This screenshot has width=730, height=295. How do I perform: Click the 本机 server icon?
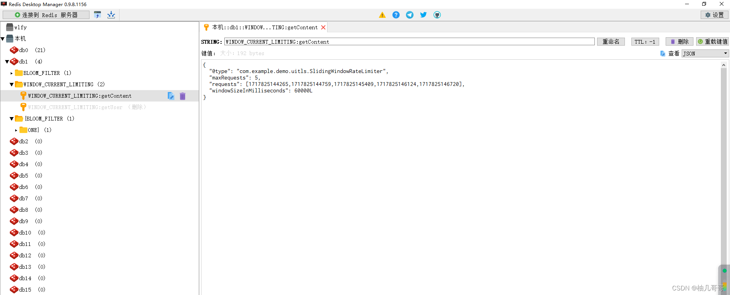point(10,39)
